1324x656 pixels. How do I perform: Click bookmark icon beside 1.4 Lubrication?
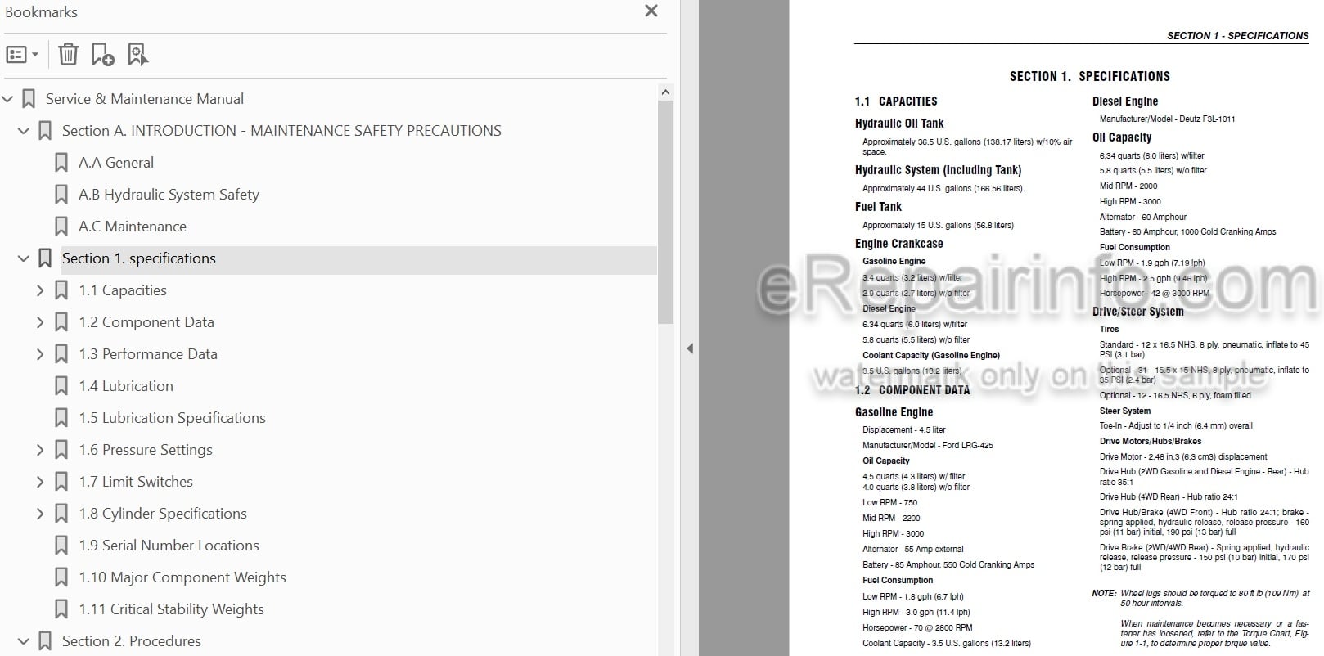pos(61,386)
